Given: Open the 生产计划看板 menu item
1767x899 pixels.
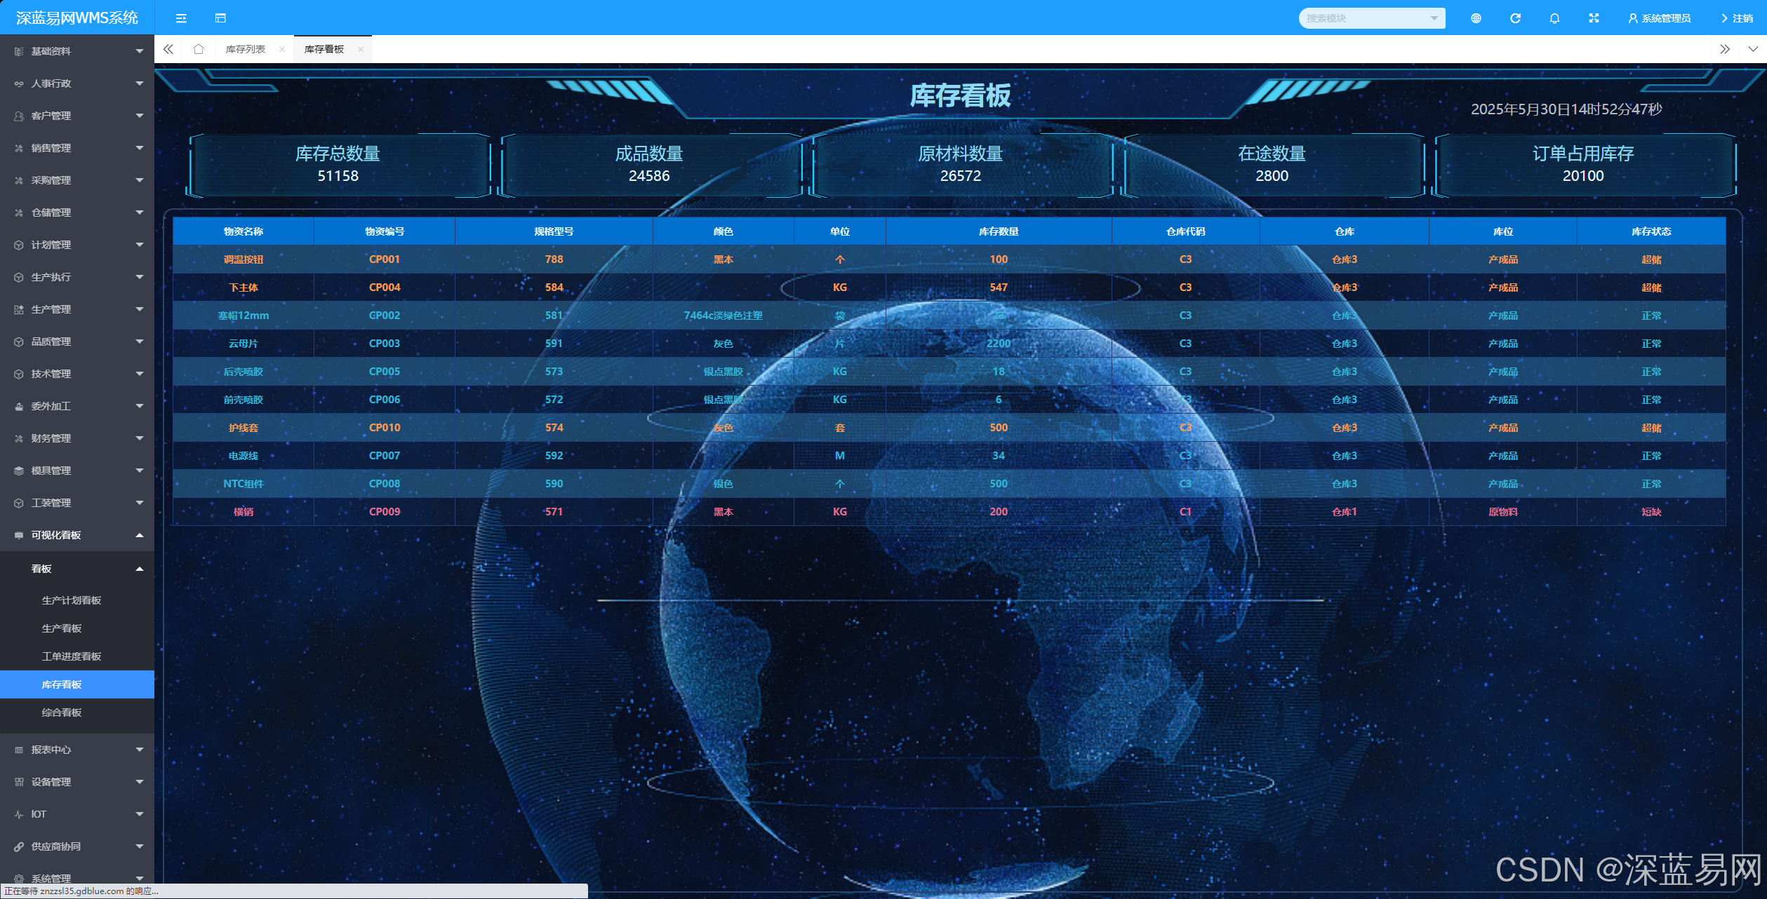Looking at the screenshot, I should click(72, 600).
